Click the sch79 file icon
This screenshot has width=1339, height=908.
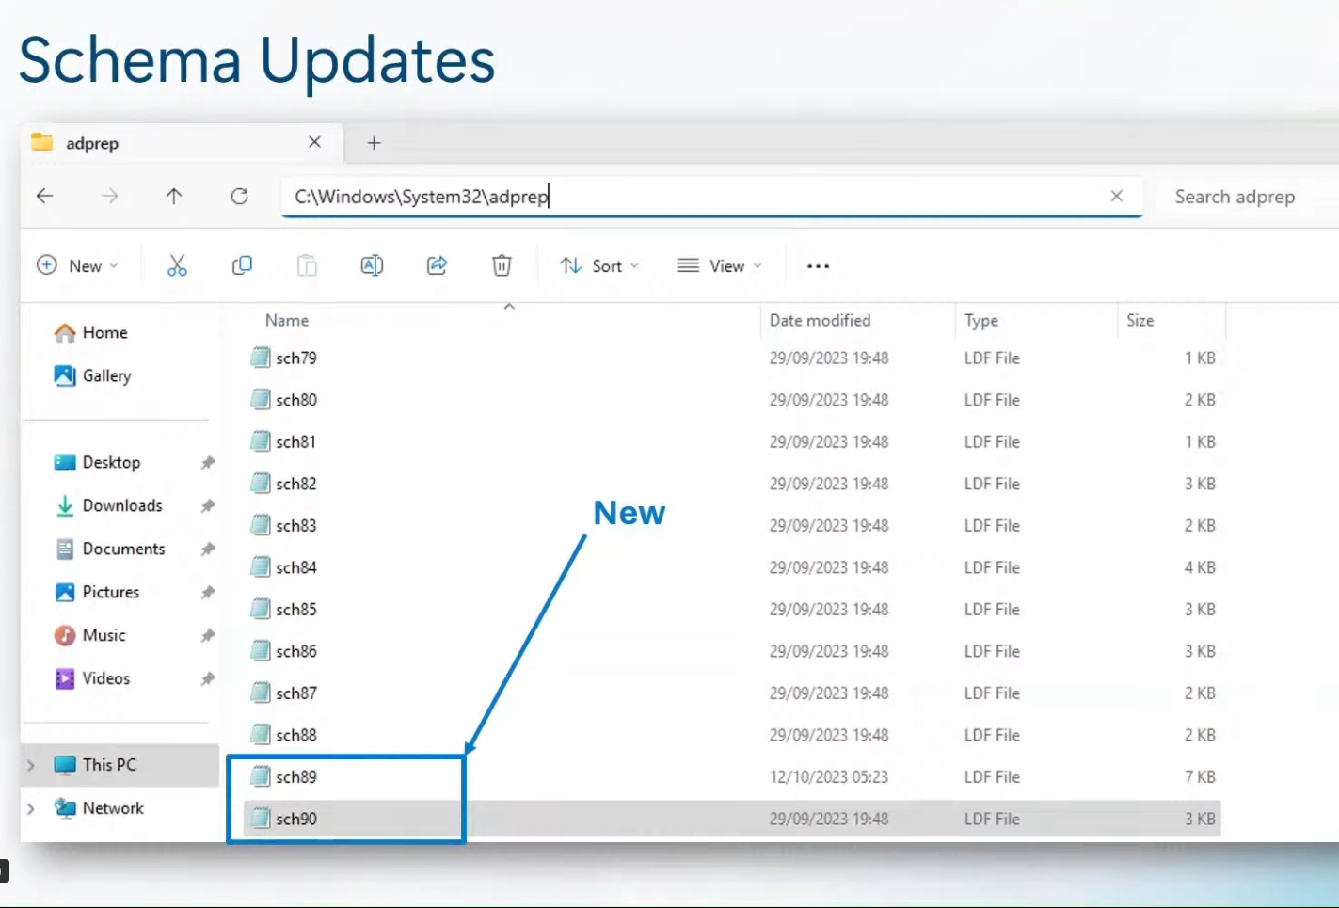tap(261, 358)
